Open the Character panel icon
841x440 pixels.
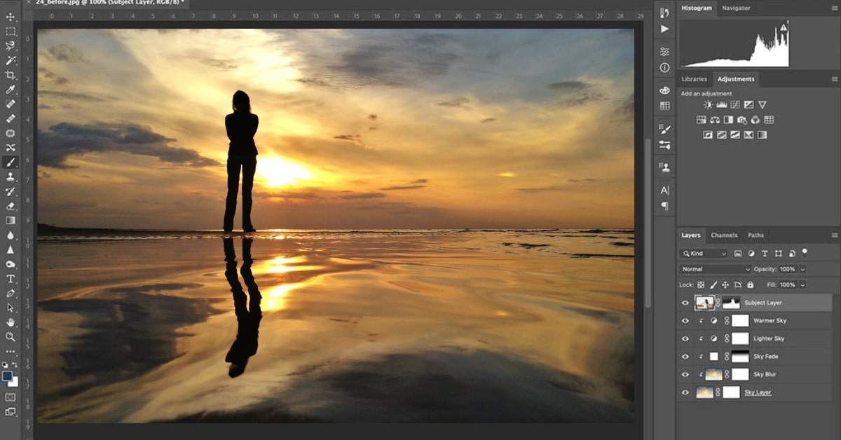coord(664,190)
